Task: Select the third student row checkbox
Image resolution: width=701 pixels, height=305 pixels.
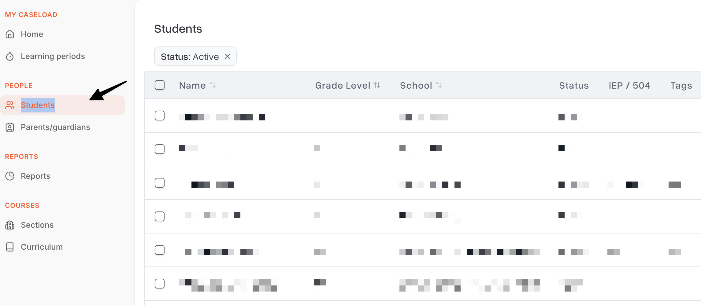Action: point(160,183)
